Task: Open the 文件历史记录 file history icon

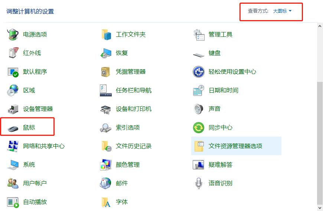Action: [106, 146]
